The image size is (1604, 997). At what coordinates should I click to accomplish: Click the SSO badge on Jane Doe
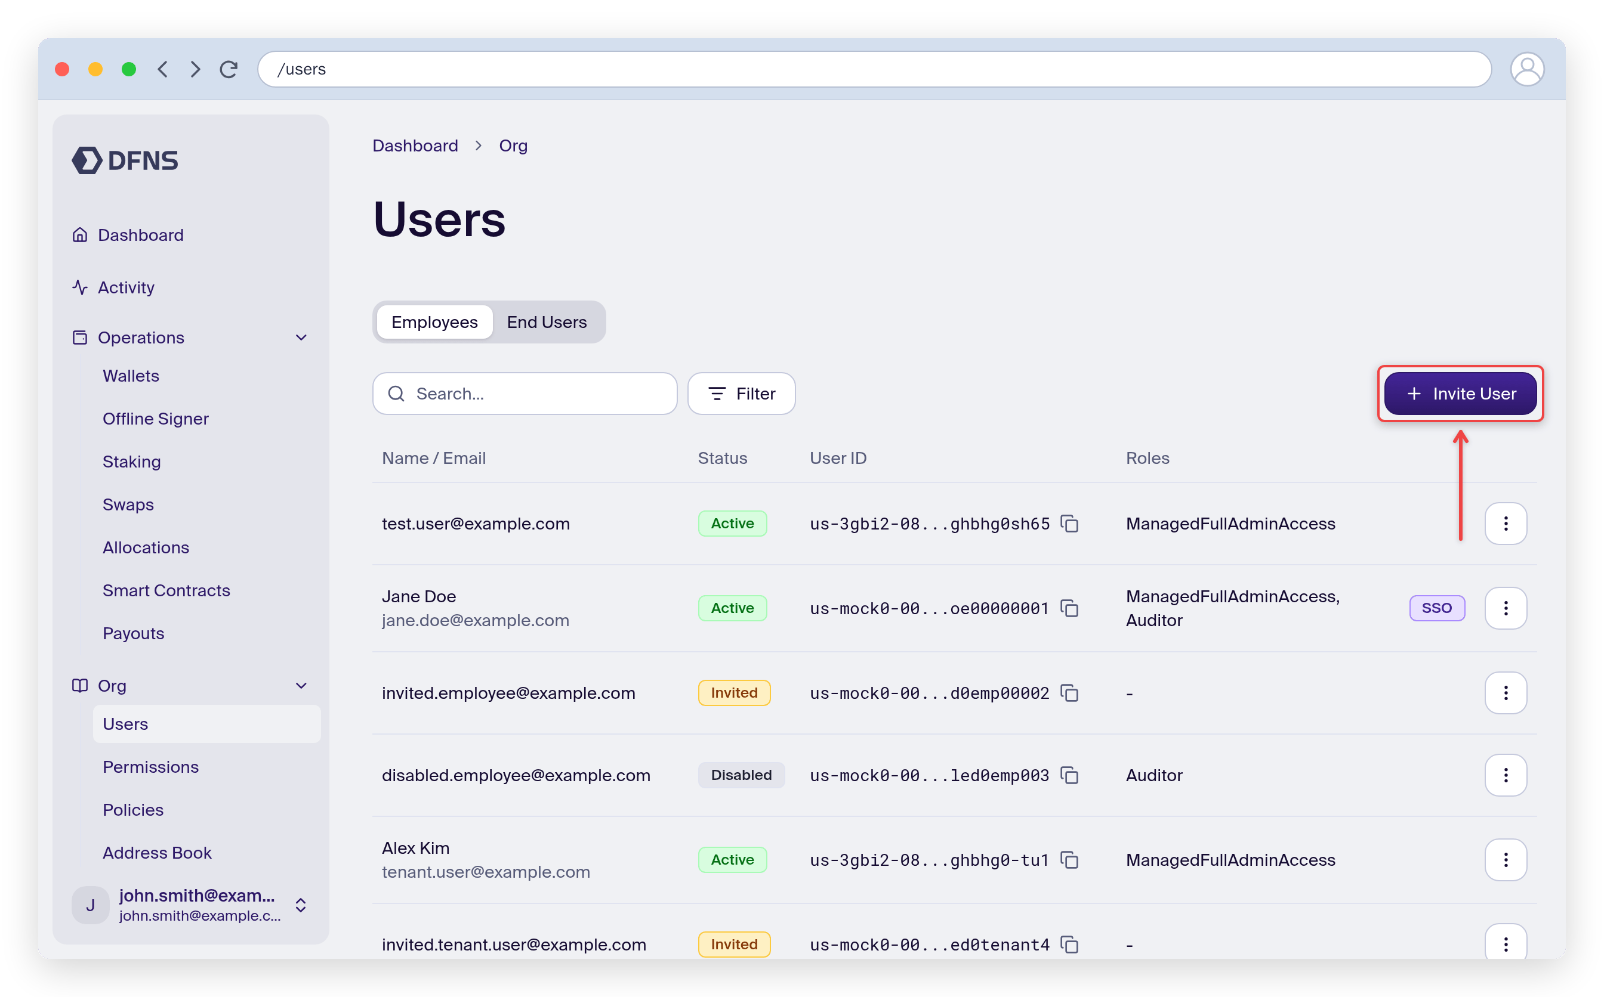1436,608
